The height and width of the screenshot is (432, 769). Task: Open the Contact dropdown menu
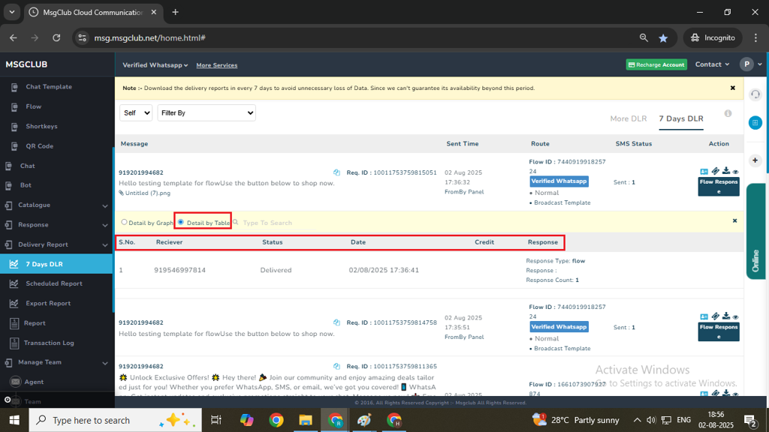712,64
